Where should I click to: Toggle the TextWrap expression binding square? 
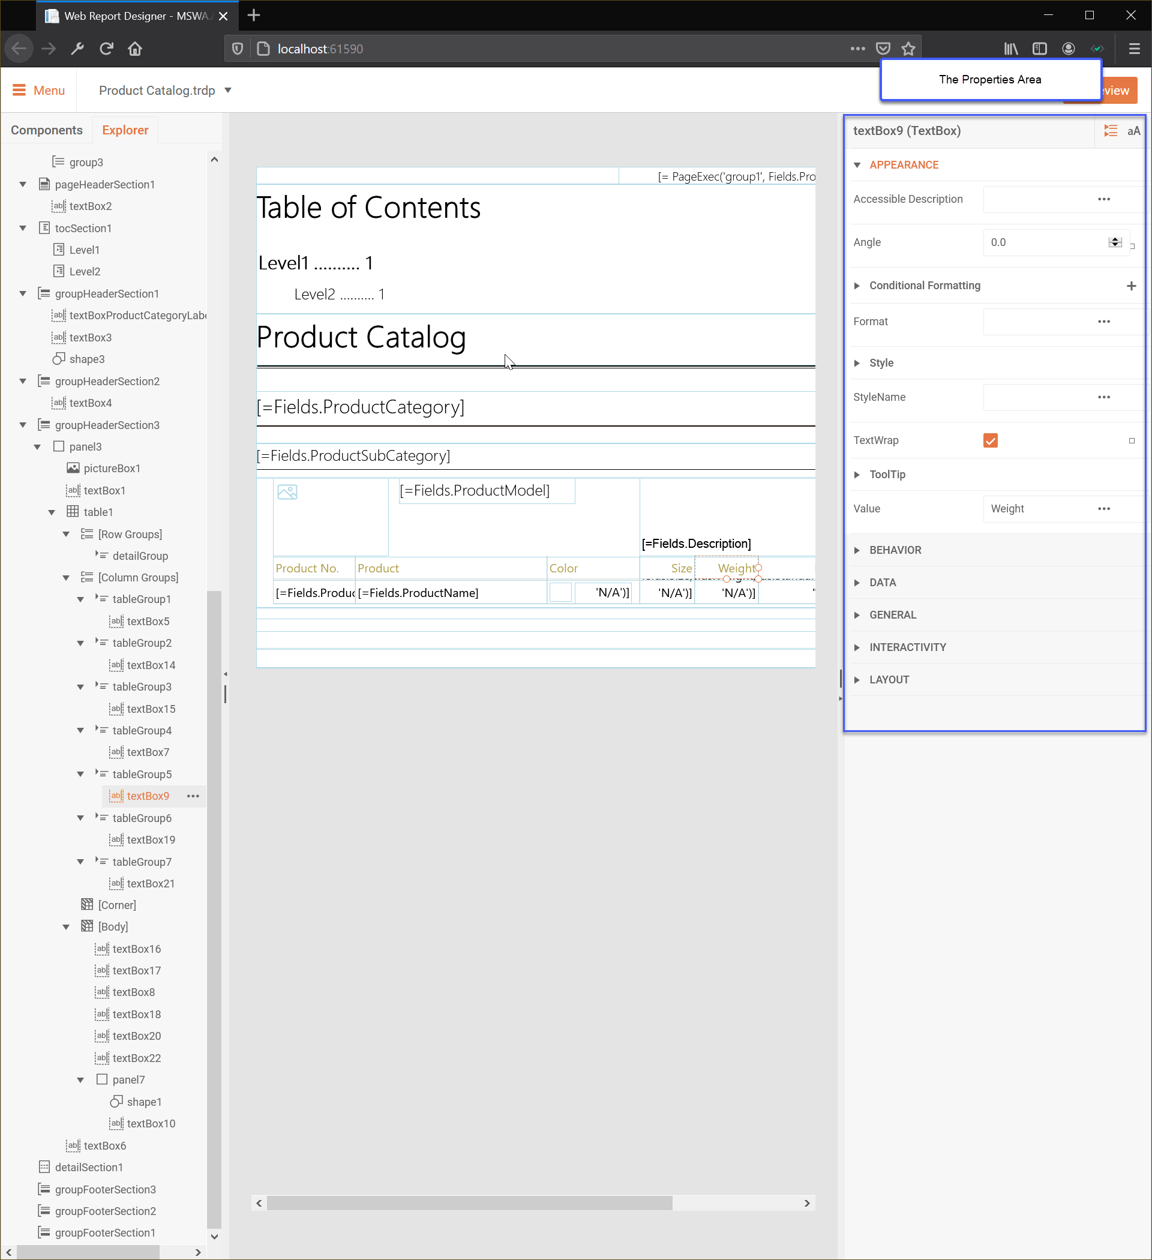tap(1132, 440)
